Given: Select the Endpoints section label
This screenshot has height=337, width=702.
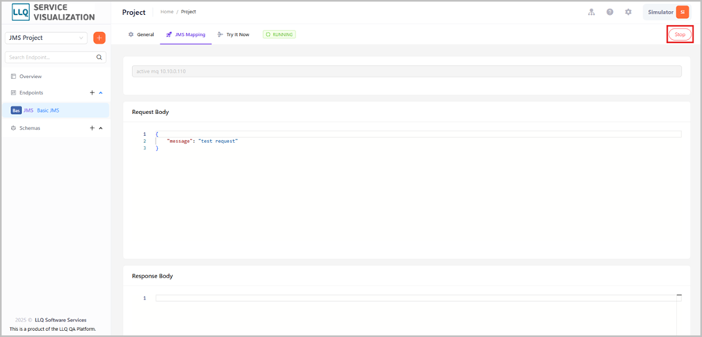Looking at the screenshot, I should tap(31, 92).
